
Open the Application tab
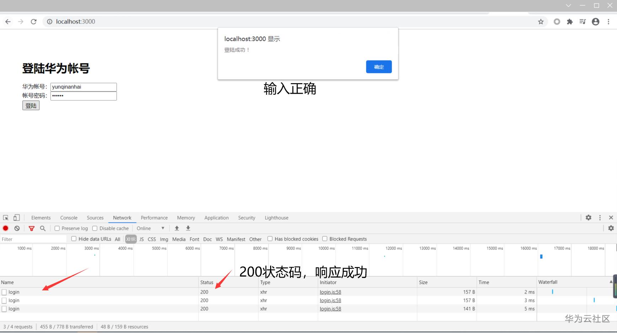pyautogui.click(x=216, y=218)
